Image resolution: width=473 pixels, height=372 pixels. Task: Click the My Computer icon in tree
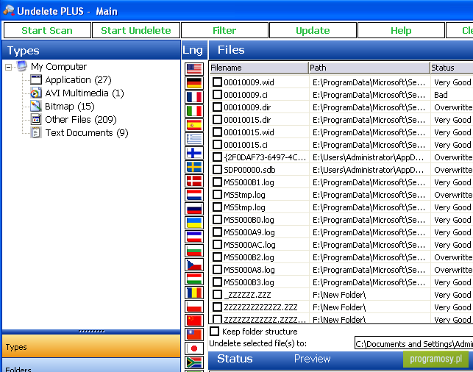[22, 66]
